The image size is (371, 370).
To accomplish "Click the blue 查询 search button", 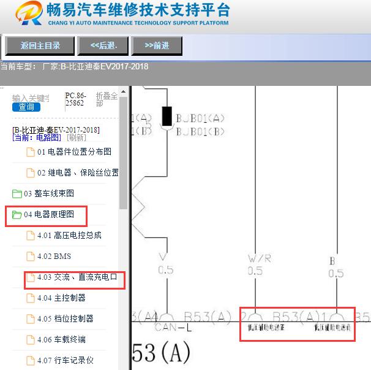I will coord(26,107).
